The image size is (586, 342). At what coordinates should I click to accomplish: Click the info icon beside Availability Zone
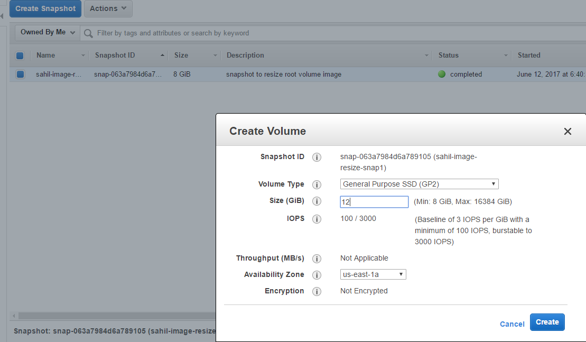(317, 275)
